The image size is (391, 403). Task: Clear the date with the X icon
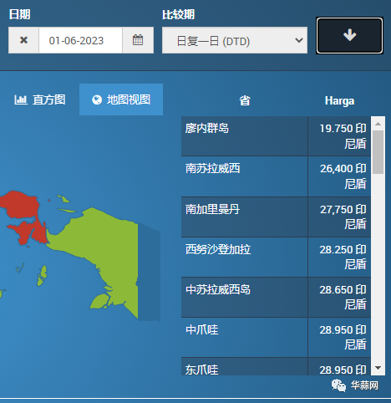[23, 40]
